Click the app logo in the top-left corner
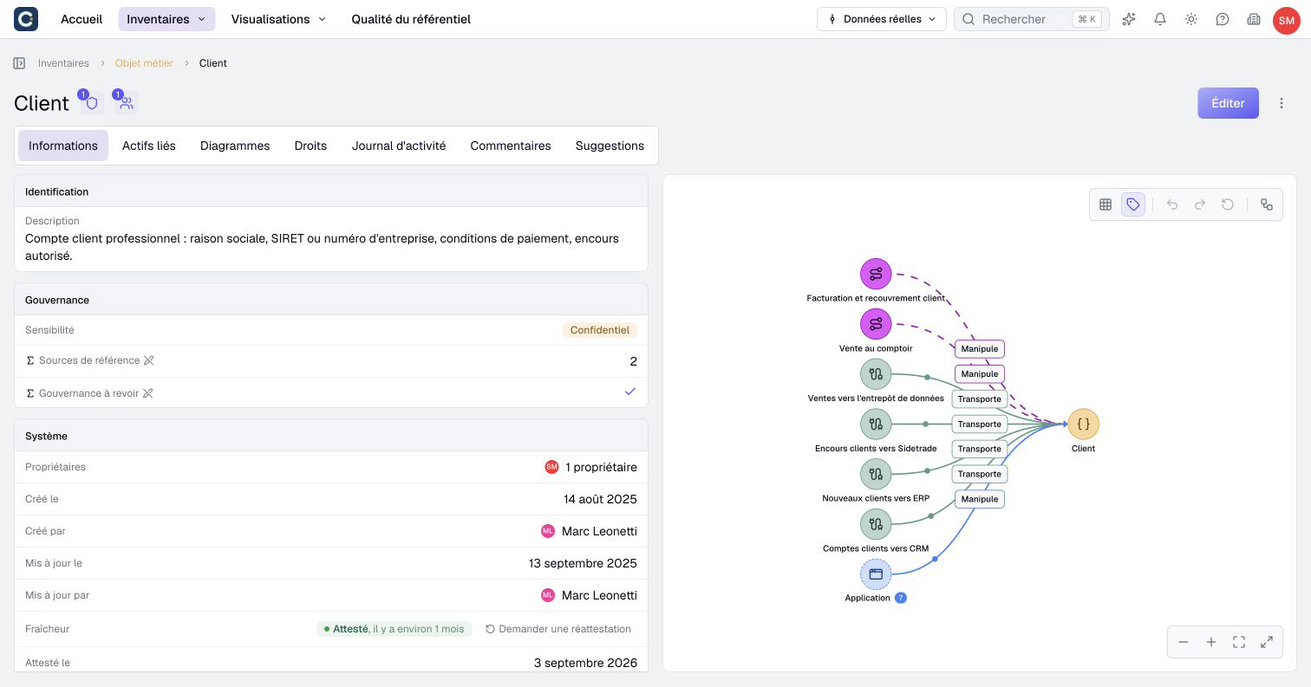1311x687 pixels. click(26, 18)
